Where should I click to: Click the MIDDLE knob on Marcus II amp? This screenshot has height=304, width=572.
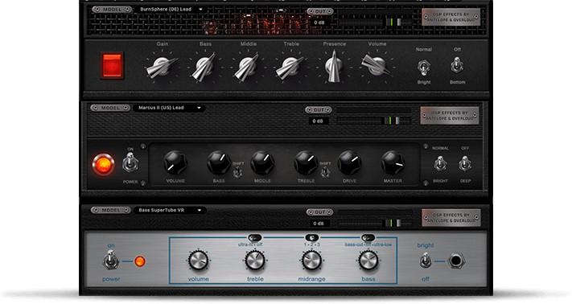pyautogui.click(x=262, y=162)
